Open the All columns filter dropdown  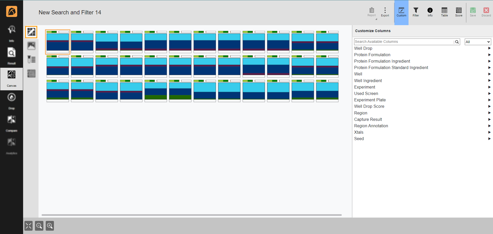click(x=477, y=42)
